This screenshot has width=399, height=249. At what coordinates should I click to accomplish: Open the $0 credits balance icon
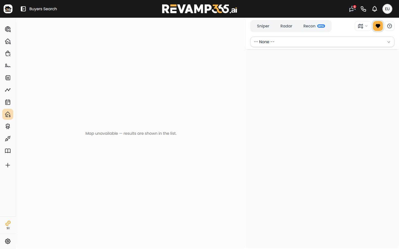point(8,225)
